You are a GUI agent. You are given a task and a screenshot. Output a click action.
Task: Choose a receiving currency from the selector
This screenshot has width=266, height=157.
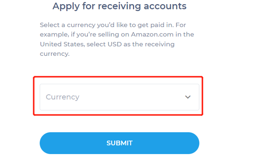click(x=119, y=97)
